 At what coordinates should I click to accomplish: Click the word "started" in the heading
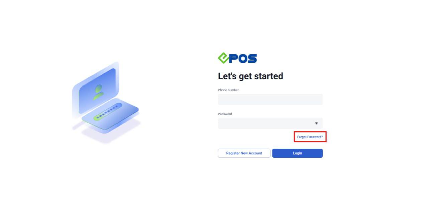click(x=269, y=76)
